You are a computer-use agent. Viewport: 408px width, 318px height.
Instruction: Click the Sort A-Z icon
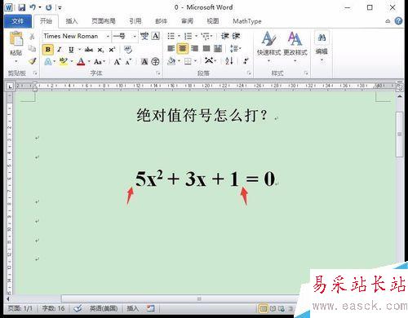(229, 61)
